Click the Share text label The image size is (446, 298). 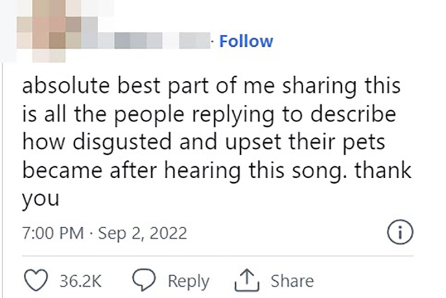point(292,281)
